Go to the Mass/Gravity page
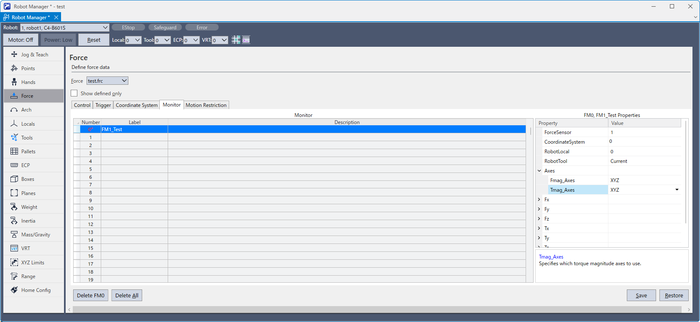700x322 pixels. 35,235
